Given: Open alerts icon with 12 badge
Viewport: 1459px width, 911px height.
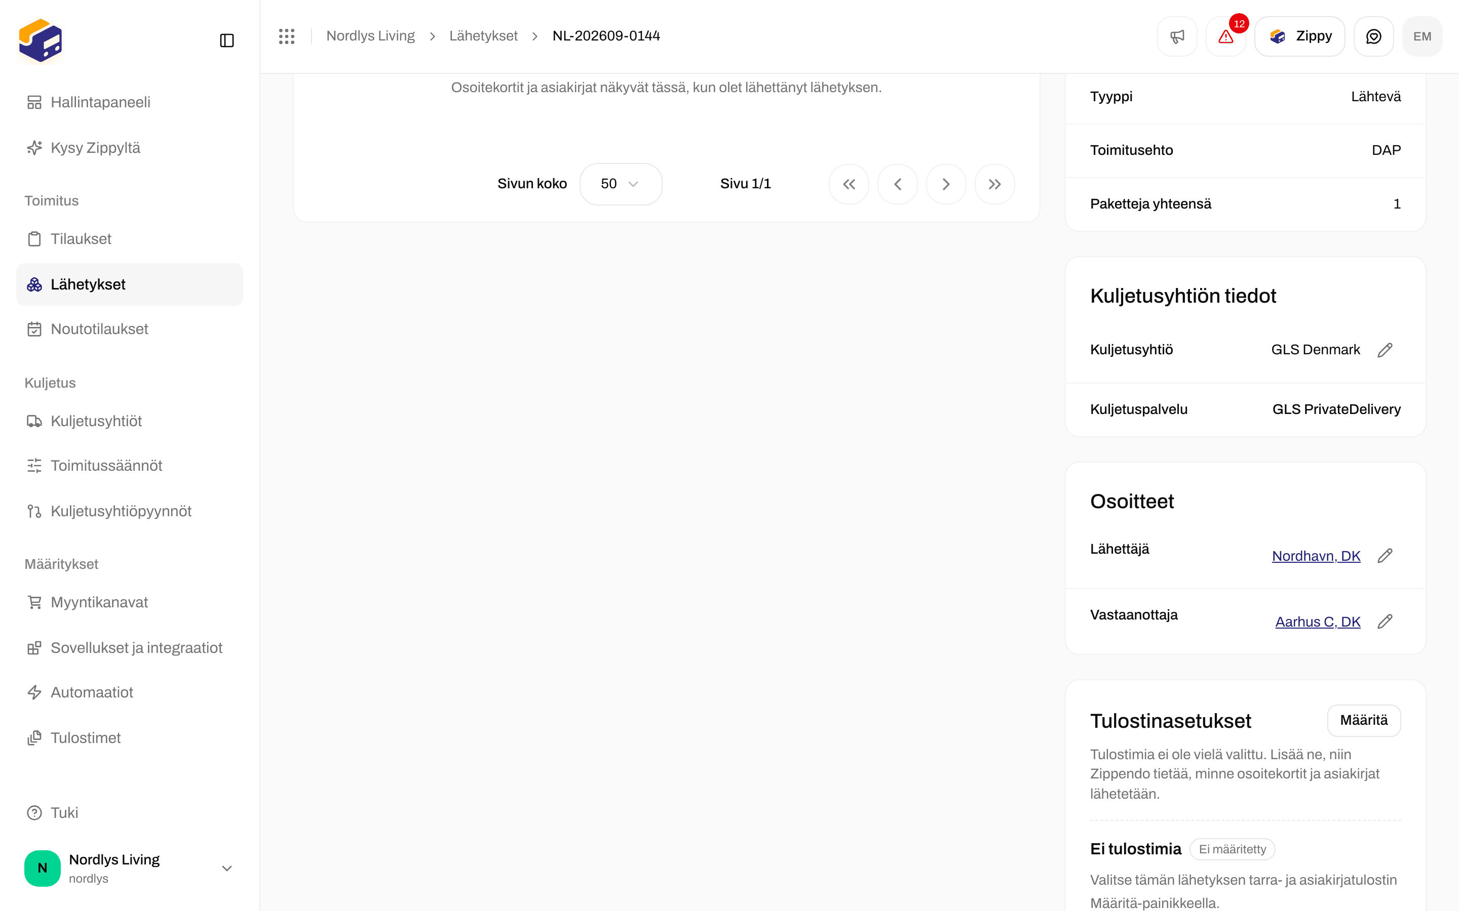Looking at the screenshot, I should [1225, 36].
